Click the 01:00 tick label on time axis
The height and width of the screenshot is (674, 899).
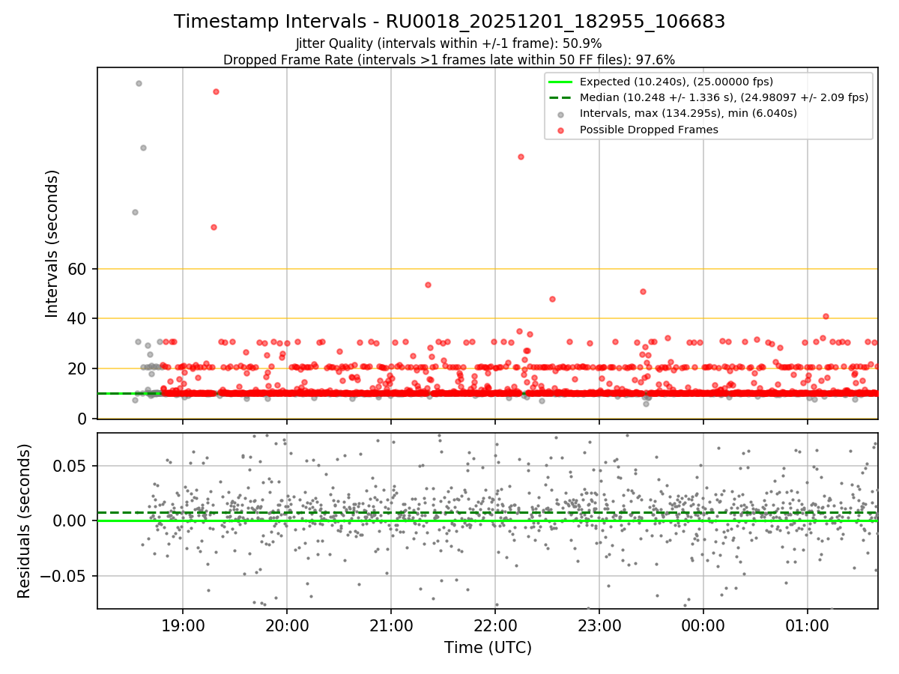click(807, 626)
